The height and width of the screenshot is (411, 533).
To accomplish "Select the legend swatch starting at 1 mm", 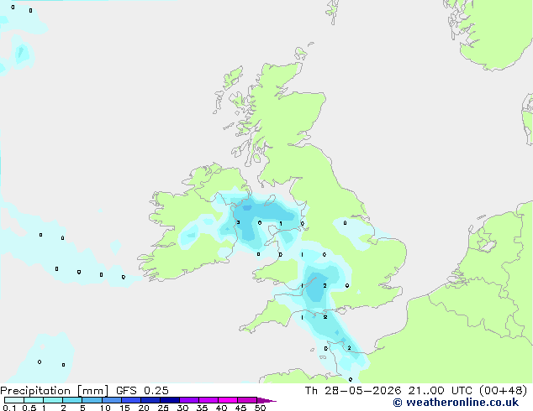I will 53,400.
